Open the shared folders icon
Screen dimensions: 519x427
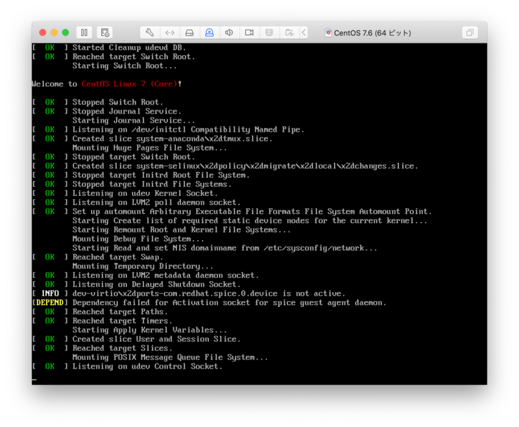pos(289,32)
